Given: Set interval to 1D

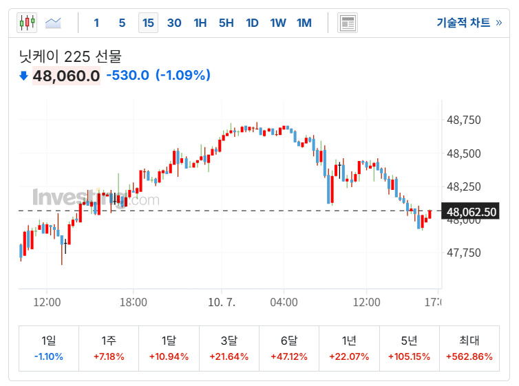Looking at the screenshot, I should (252, 23).
